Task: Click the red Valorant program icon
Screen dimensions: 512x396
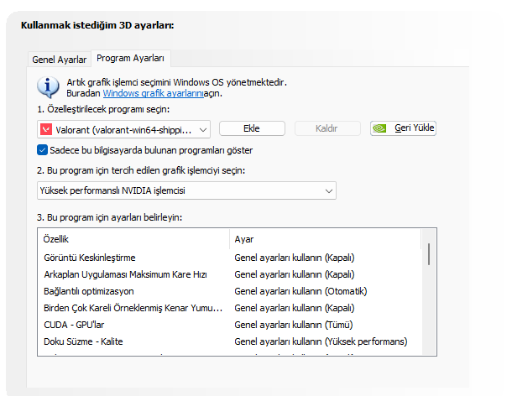Action: pyautogui.click(x=45, y=128)
